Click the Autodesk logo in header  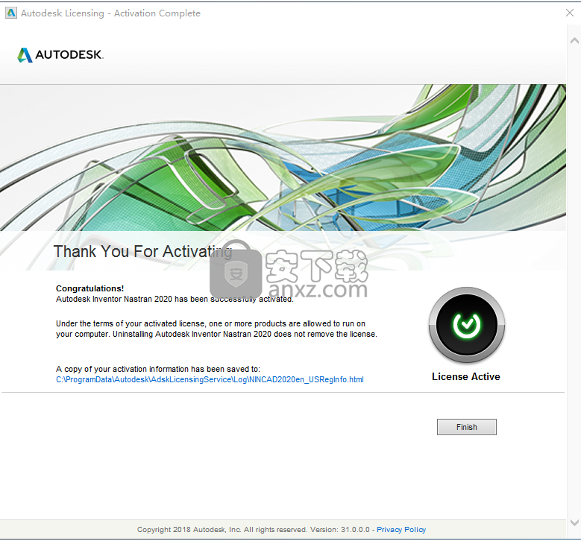tap(60, 55)
